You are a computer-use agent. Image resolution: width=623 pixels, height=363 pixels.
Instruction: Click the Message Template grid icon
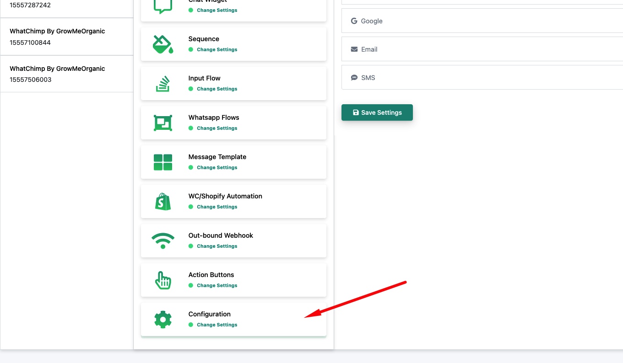[x=163, y=162]
